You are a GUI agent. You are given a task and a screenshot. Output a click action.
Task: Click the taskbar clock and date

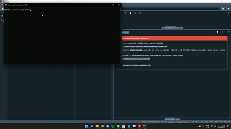(x=222, y=126)
